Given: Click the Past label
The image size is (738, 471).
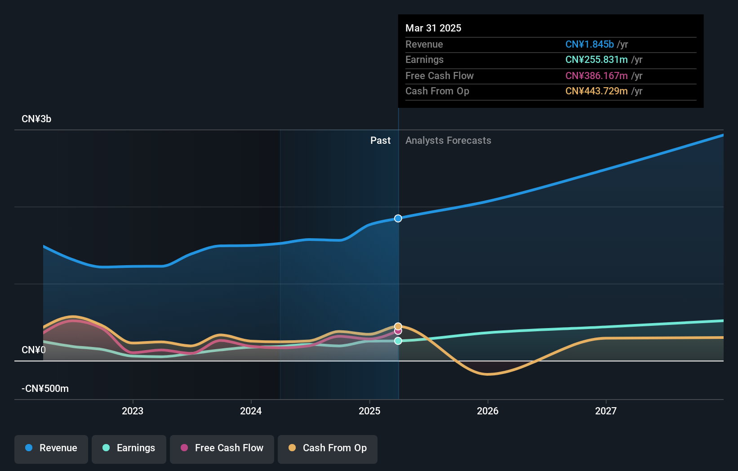Looking at the screenshot, I should coord(380,141).
